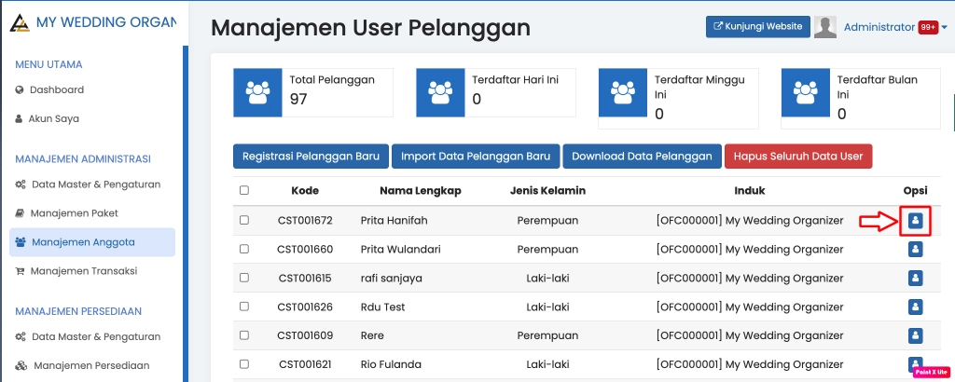Check the box for CST001626 row
The height and width of the screenshot is (382, 955).
click(x=244, y=307)
